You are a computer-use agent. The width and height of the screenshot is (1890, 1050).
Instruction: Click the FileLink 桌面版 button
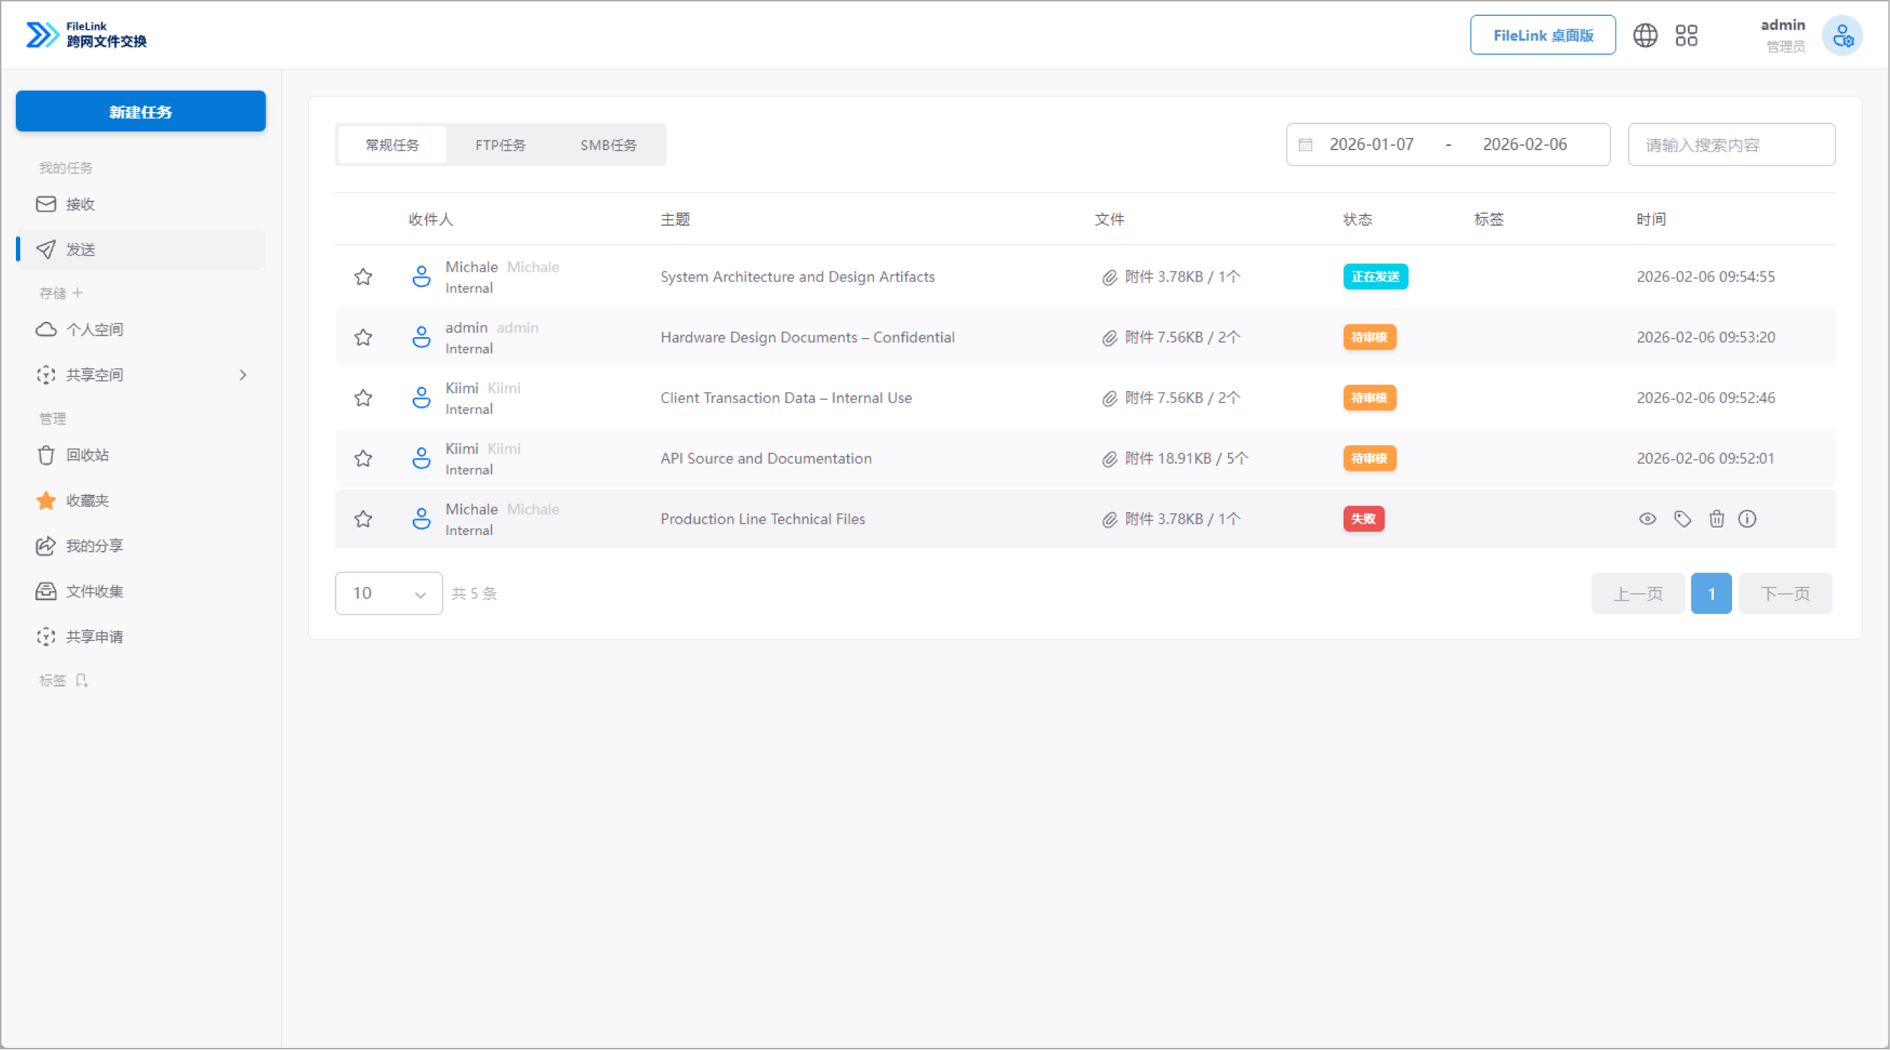point(1542,35)
